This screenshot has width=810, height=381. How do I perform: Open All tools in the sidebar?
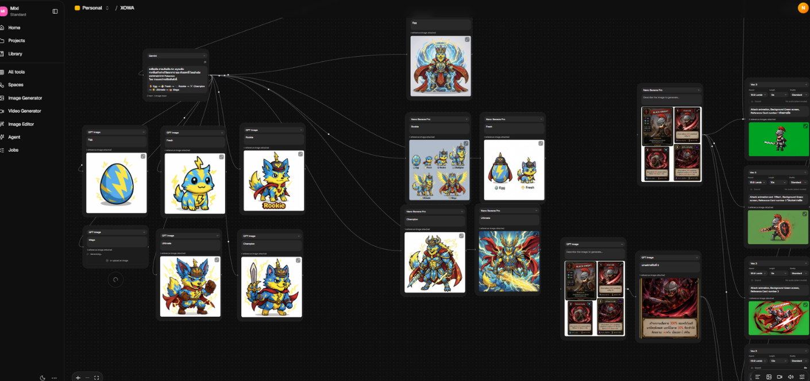[x=16, y=72]
